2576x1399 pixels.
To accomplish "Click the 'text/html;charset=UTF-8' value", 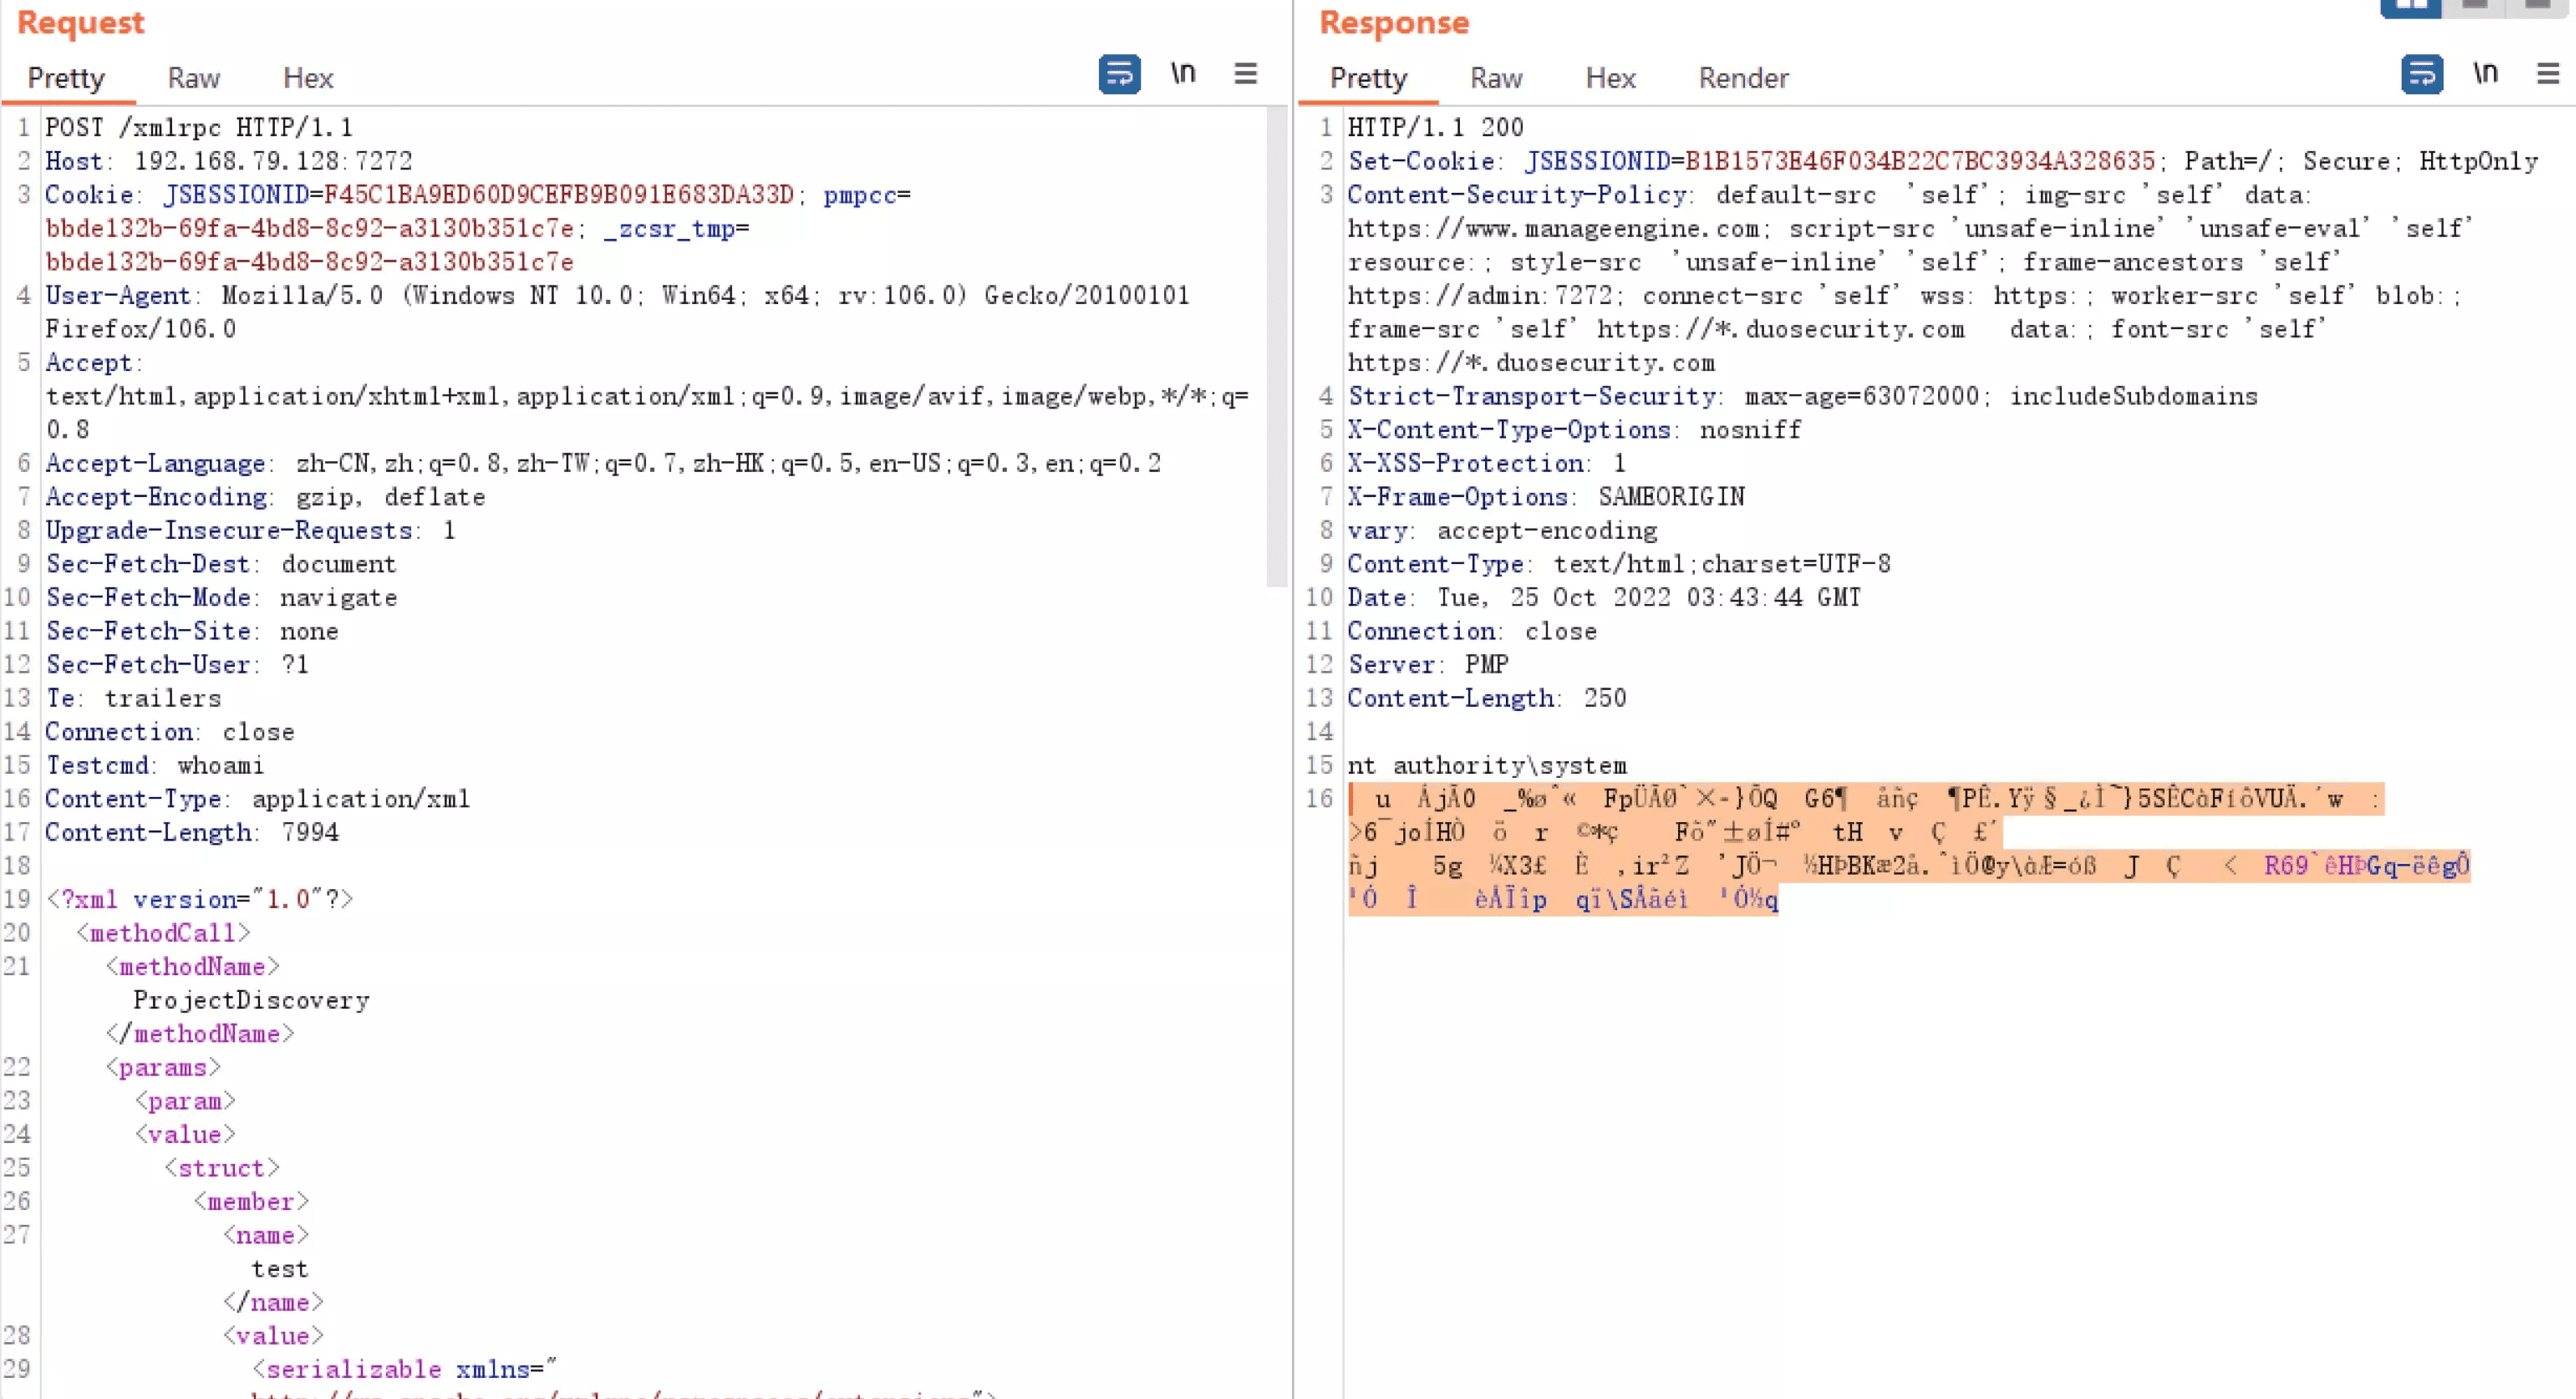I will pyautogui.click(x=1721, y=564).
